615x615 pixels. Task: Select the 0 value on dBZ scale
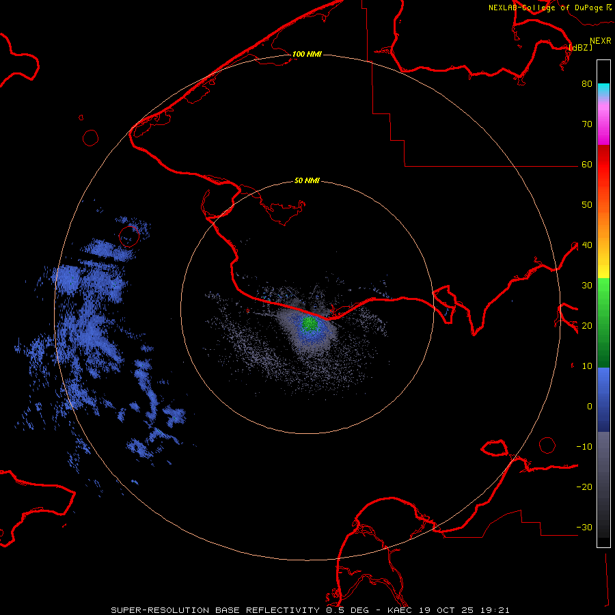590,407
